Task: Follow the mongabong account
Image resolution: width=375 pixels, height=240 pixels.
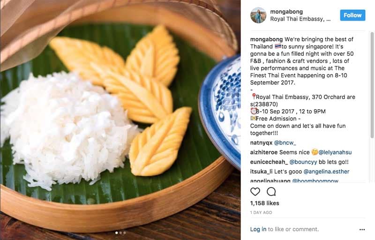Action: (352, 15)
